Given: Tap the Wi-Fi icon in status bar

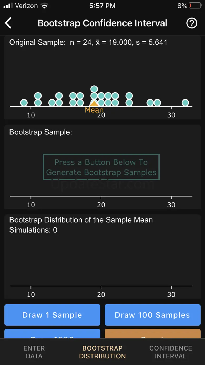Looking at the screenshot, I should click(45, 6).
